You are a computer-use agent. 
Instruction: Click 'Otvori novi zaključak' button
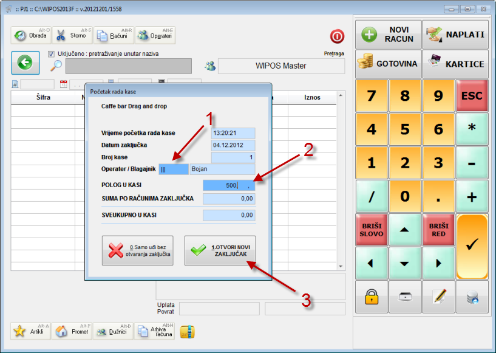click(x=220, y=251)
